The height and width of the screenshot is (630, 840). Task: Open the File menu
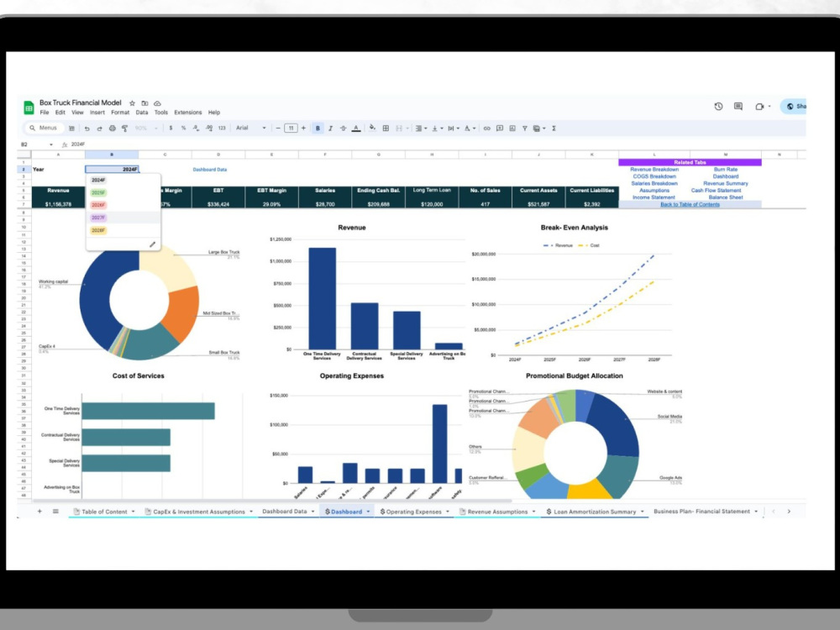tap(45, 113)
